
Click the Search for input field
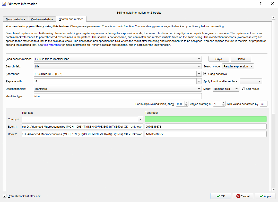coord(115,74)
